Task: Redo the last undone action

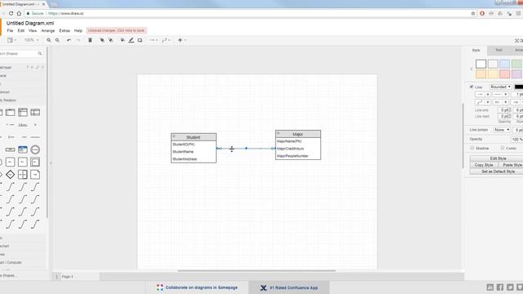Action: [78, 40]
